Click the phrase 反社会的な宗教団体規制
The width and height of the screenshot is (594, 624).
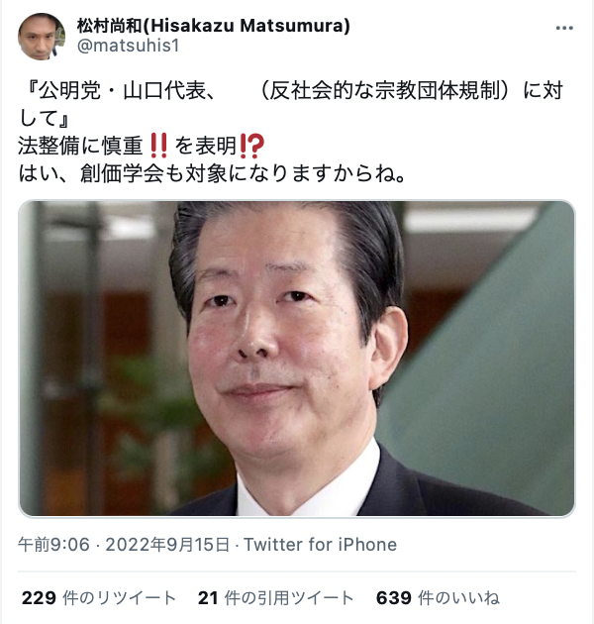[x=385, y=90]
